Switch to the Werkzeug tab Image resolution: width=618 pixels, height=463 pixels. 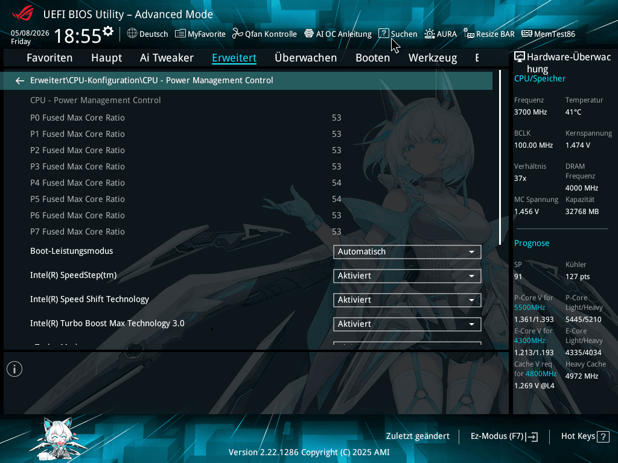pos(433,58)
